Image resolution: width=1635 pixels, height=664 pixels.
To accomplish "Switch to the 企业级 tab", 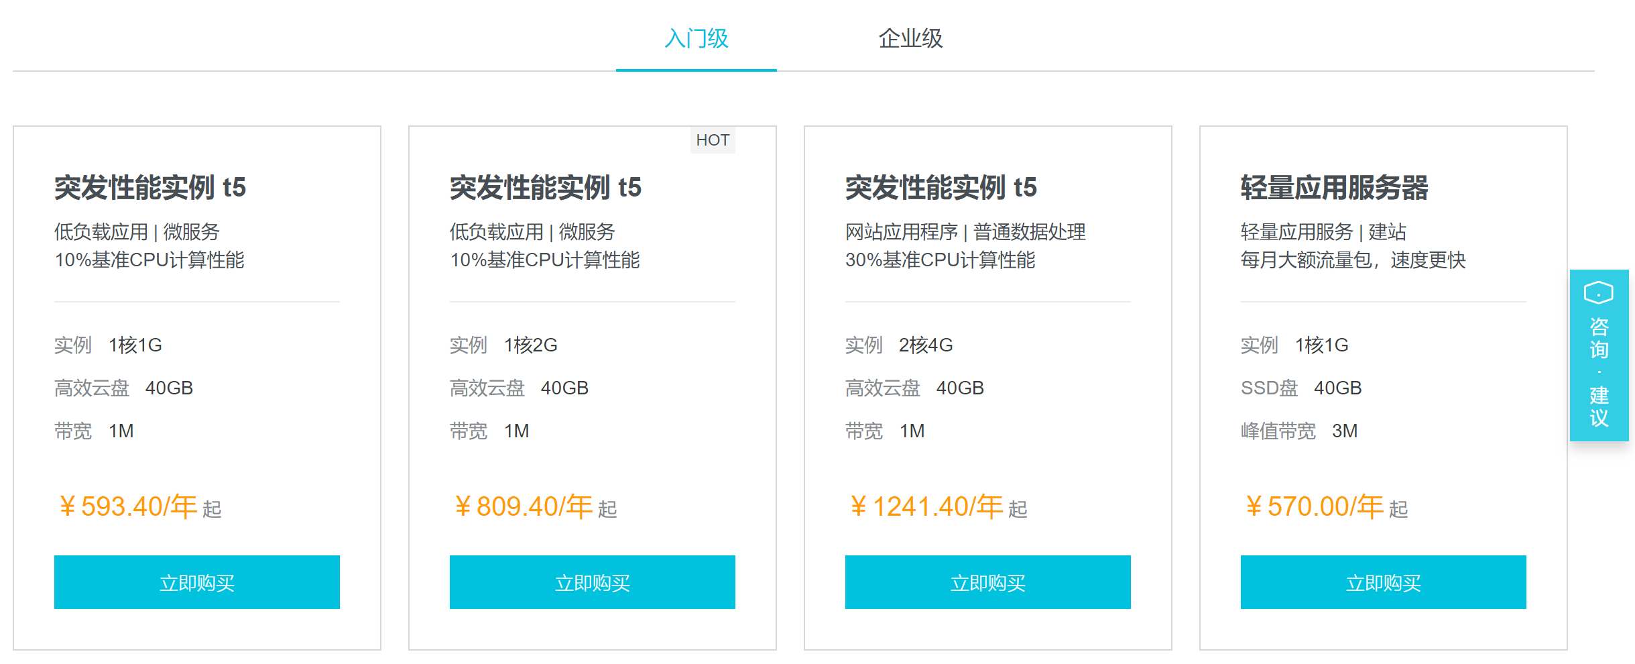I will 910,38.
